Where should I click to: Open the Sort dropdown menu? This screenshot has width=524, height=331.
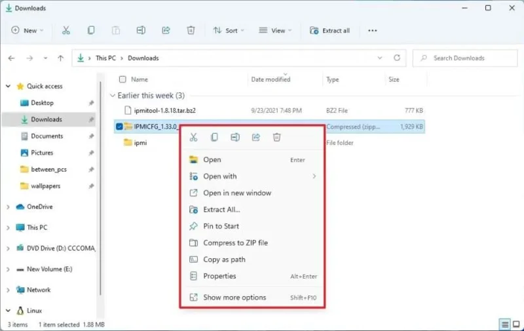tap(229, 30)
